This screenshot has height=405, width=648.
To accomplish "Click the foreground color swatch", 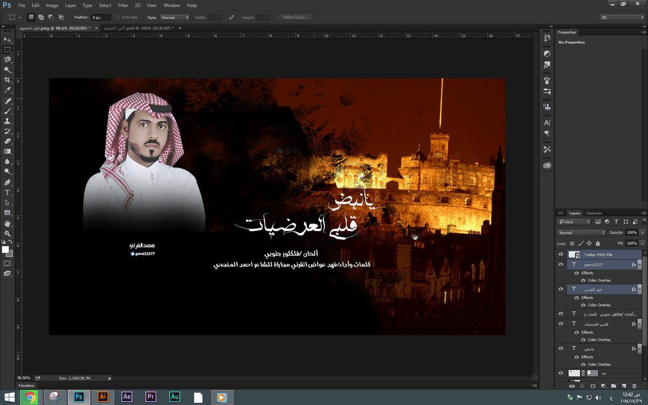I will tap(5, 249).
